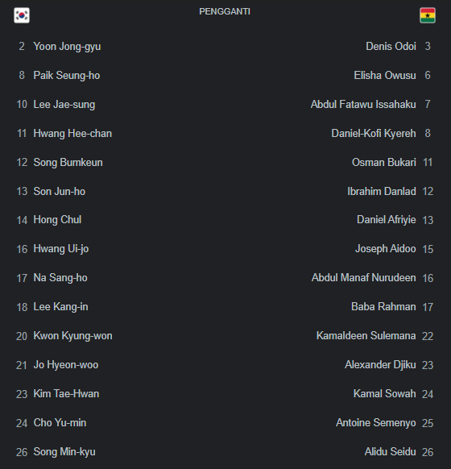Click the PENGGANTI section header
This screenshot has width=451, height=469.
click(225, 11)
